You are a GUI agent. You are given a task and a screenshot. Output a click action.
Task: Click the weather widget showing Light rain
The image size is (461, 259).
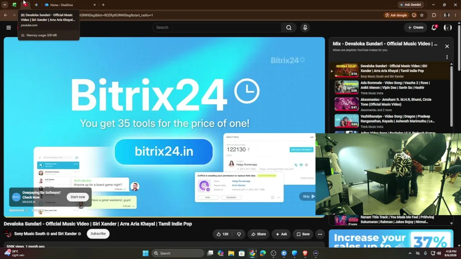14,253
